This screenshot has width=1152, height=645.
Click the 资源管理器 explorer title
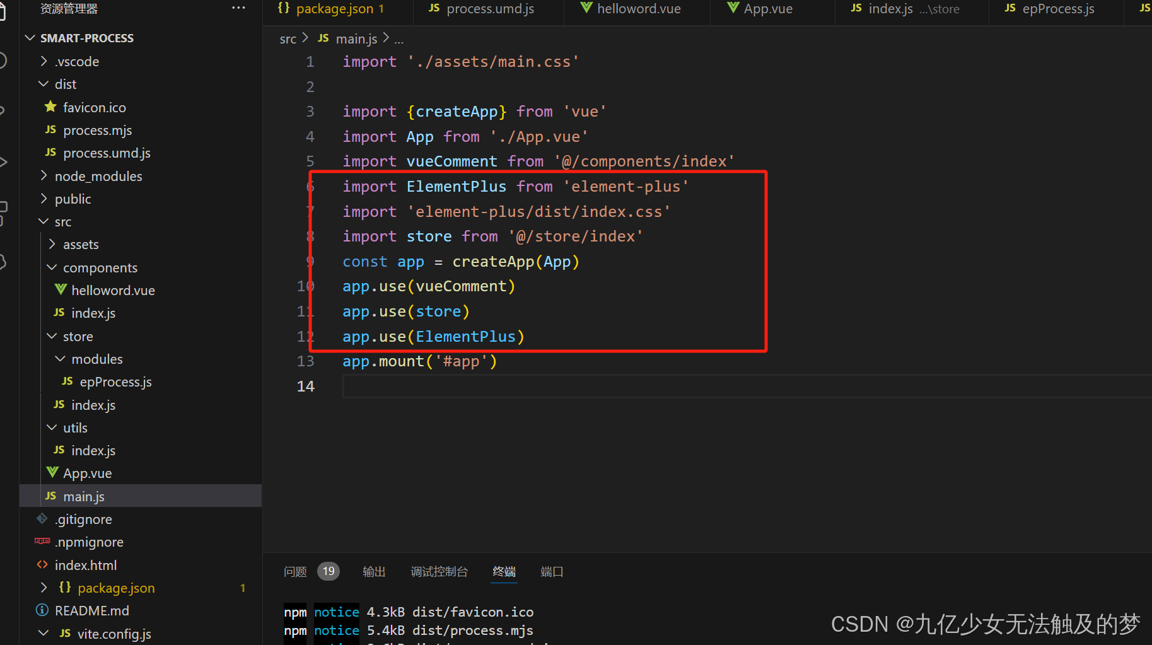(69, 8)
